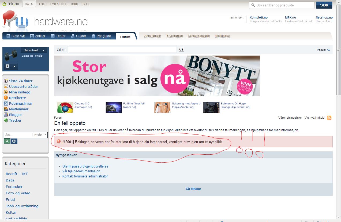The image size is (341, 222).
Task: Toggle Popup setting Av link
Action: click(x=328, y=50)
